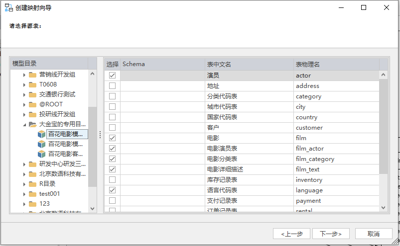Click the 取消 button
Image resolution: width=400 pixels, height=246 pixels.
tap(374, 234)
